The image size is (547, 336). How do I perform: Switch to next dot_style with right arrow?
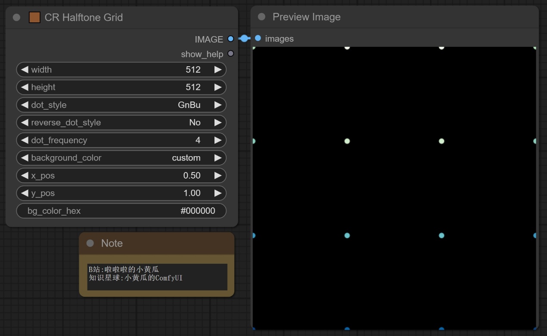coord(218,105)
